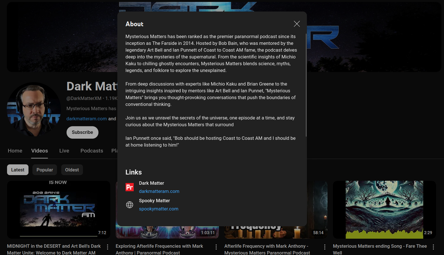444x255 pixels.
Task: Select the Latest filter chip
Action: (x=18, y=170)
